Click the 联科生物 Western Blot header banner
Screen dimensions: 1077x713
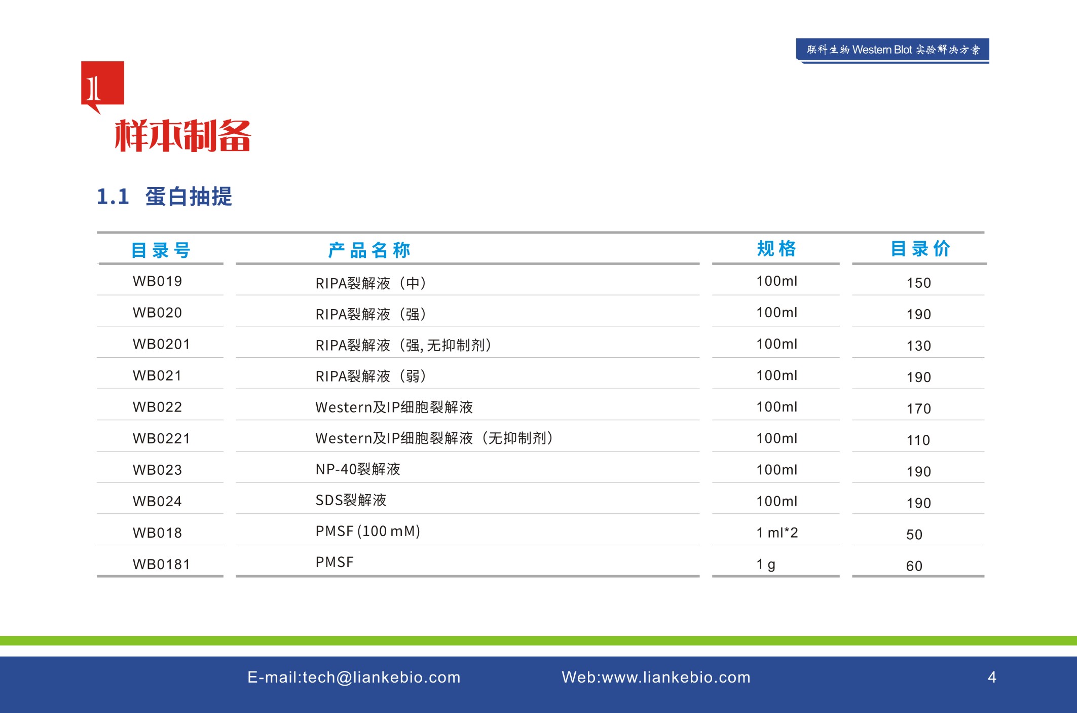pyautogui.click(x=892, y=50)
